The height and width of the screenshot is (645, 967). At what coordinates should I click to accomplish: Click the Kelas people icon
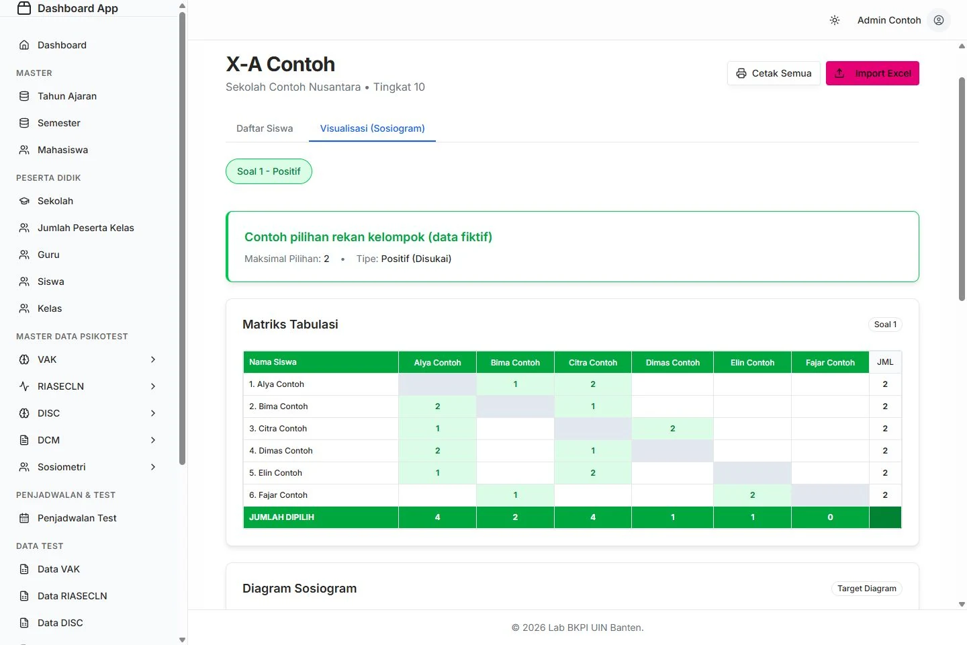[x=24, y=308]
